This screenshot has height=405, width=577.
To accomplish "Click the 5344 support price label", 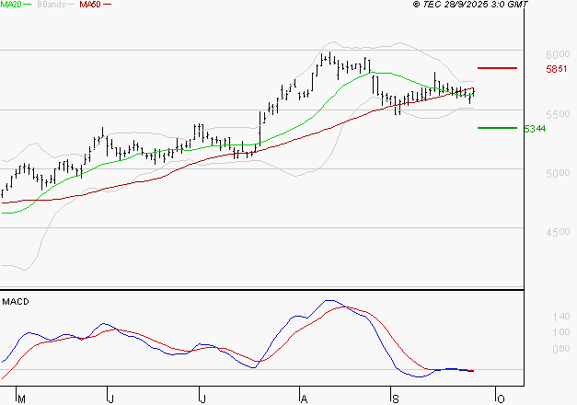I will coord(535,129).
